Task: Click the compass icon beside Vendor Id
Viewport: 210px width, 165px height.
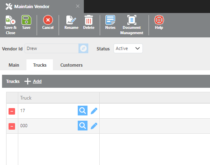Action: (83, 48)
